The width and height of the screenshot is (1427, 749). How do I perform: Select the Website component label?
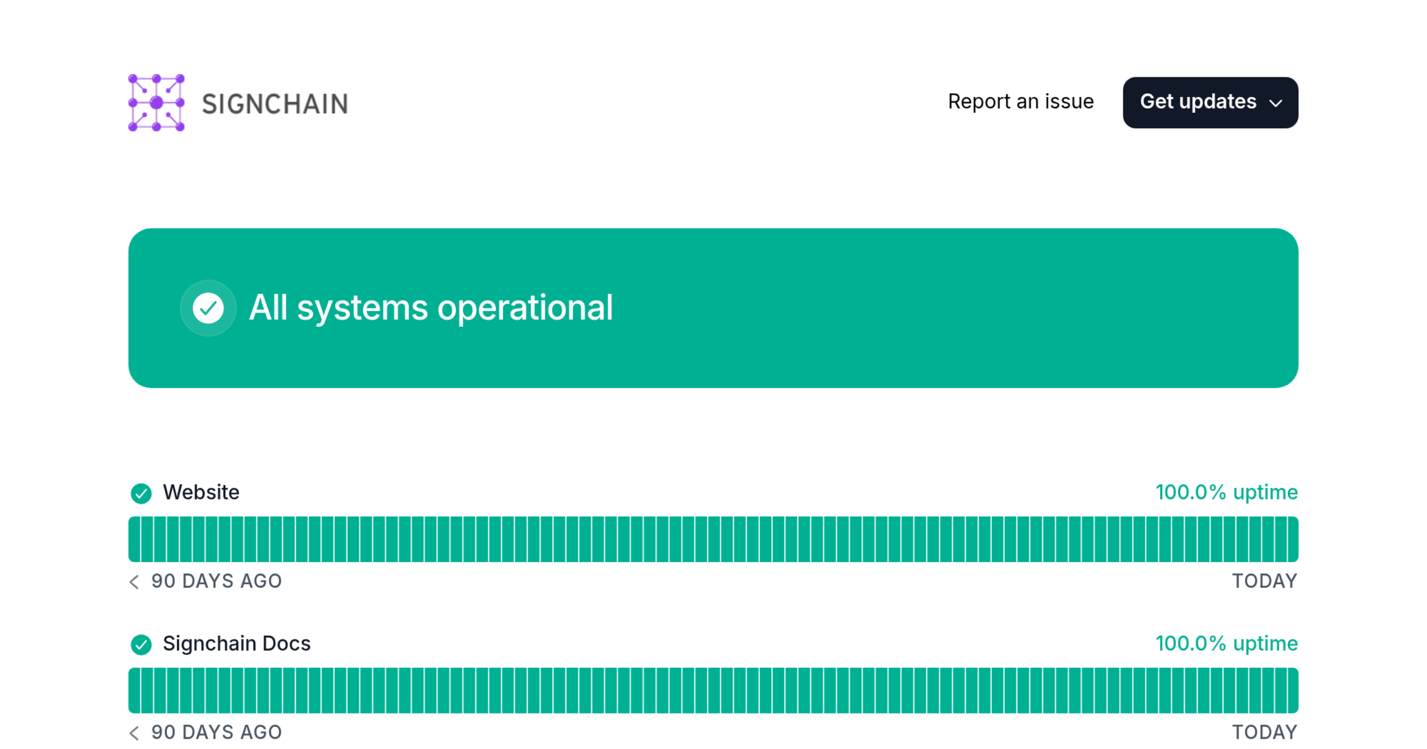[201, 492]
